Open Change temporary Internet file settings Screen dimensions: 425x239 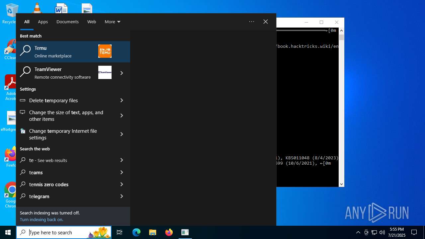(x=64, y=134)
